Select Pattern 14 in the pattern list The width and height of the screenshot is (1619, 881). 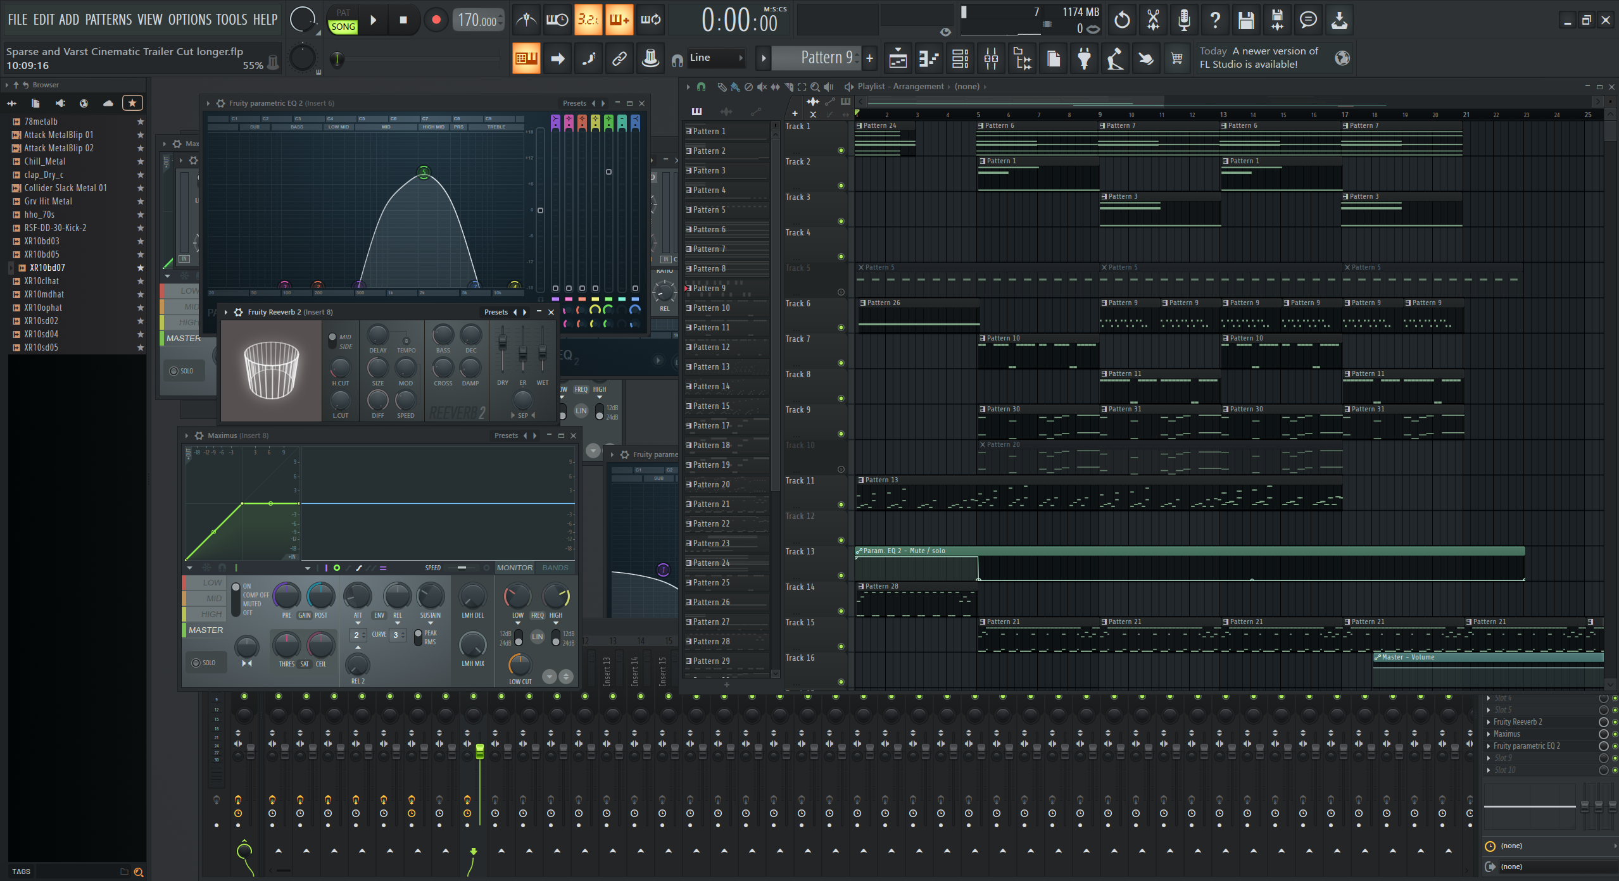(726, 387)
